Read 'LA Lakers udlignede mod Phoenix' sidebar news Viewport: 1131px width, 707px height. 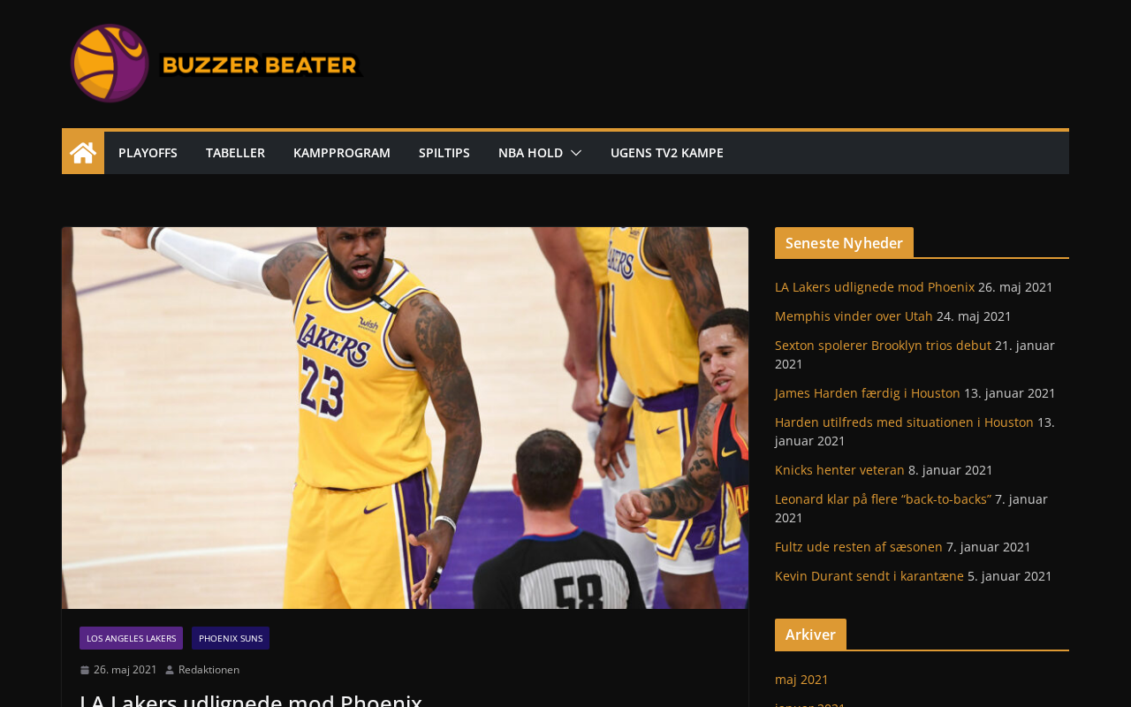(x=875, y=287)
